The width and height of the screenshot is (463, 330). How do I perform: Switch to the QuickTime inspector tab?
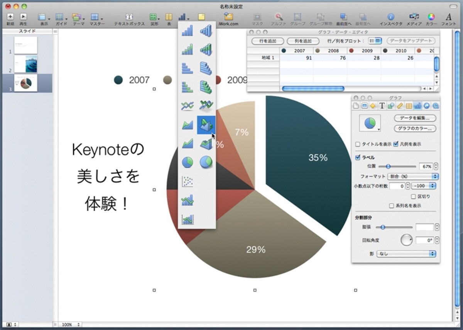point(436,106)
